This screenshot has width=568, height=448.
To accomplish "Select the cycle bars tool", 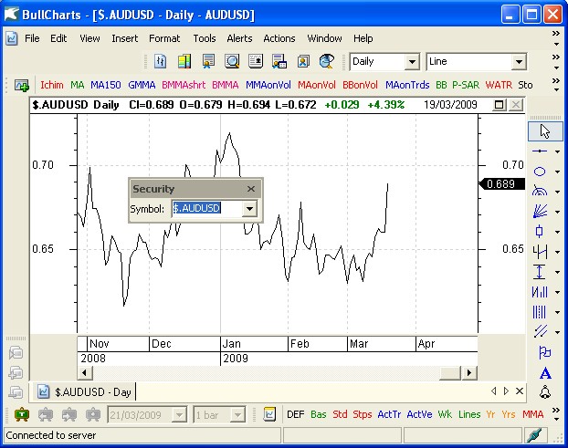I will tap(540, 292).
